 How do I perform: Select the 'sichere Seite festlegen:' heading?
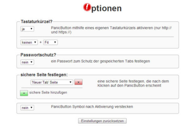[x=44, y=75]
